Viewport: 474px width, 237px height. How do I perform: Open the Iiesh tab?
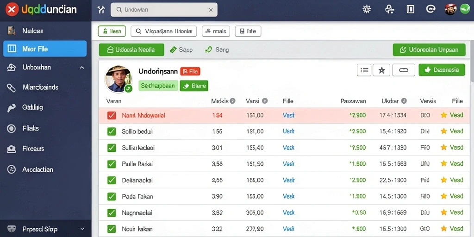112,31
